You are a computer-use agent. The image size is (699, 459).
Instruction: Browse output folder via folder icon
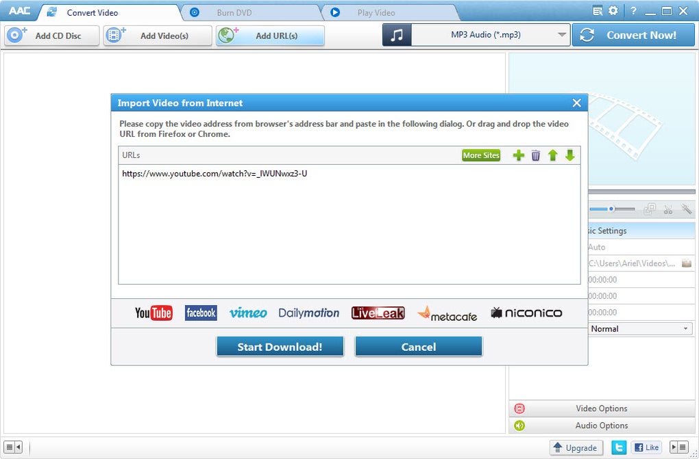coord(688,263)
